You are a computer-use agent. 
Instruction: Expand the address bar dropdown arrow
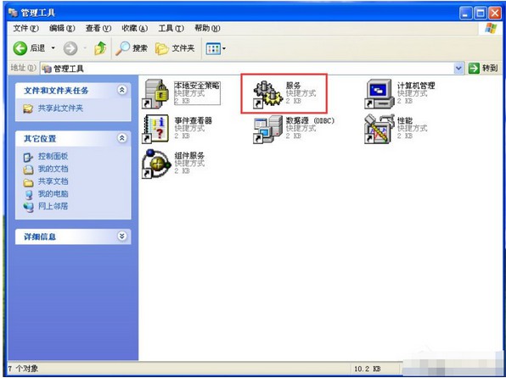coord(458,69)
